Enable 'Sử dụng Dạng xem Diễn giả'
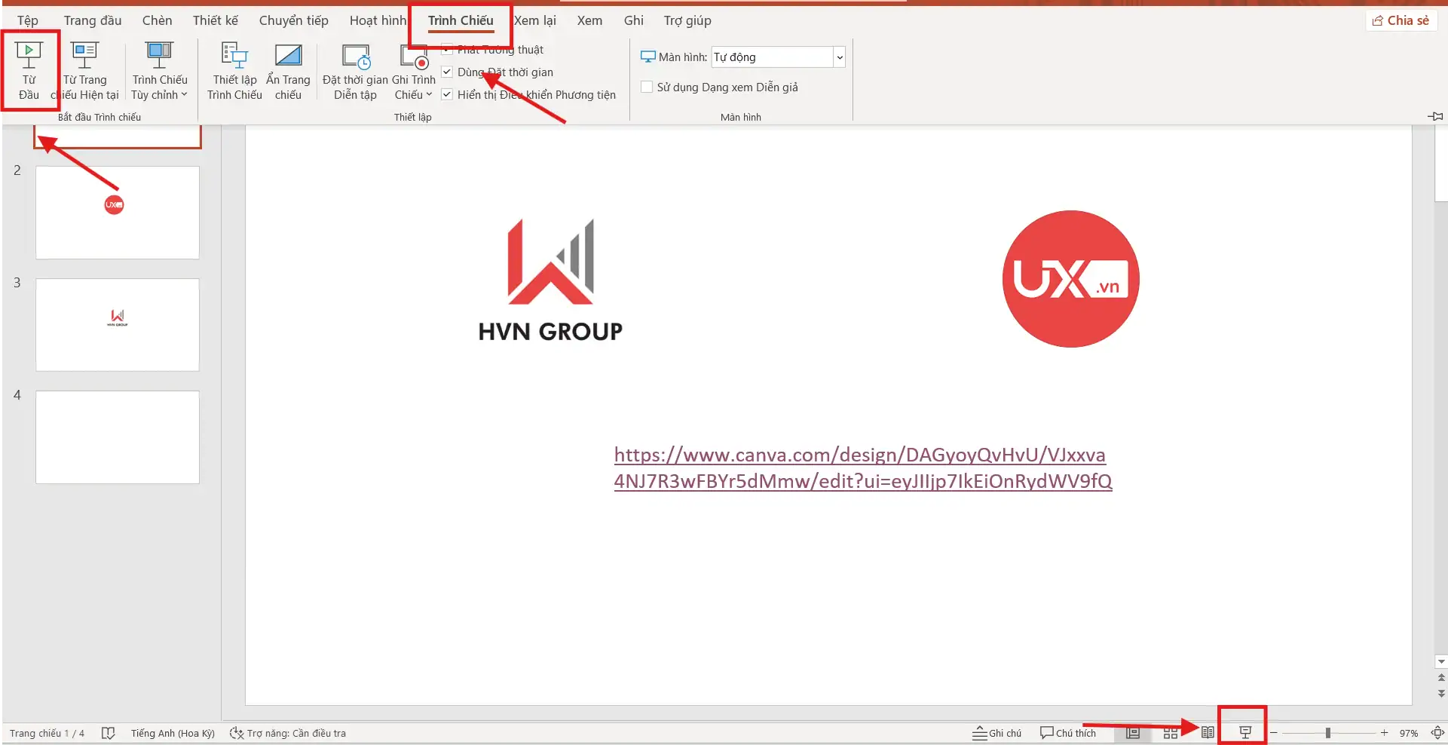Image resolution: width=1448 pixels, height=745 pixels. (x=647, y=87)
